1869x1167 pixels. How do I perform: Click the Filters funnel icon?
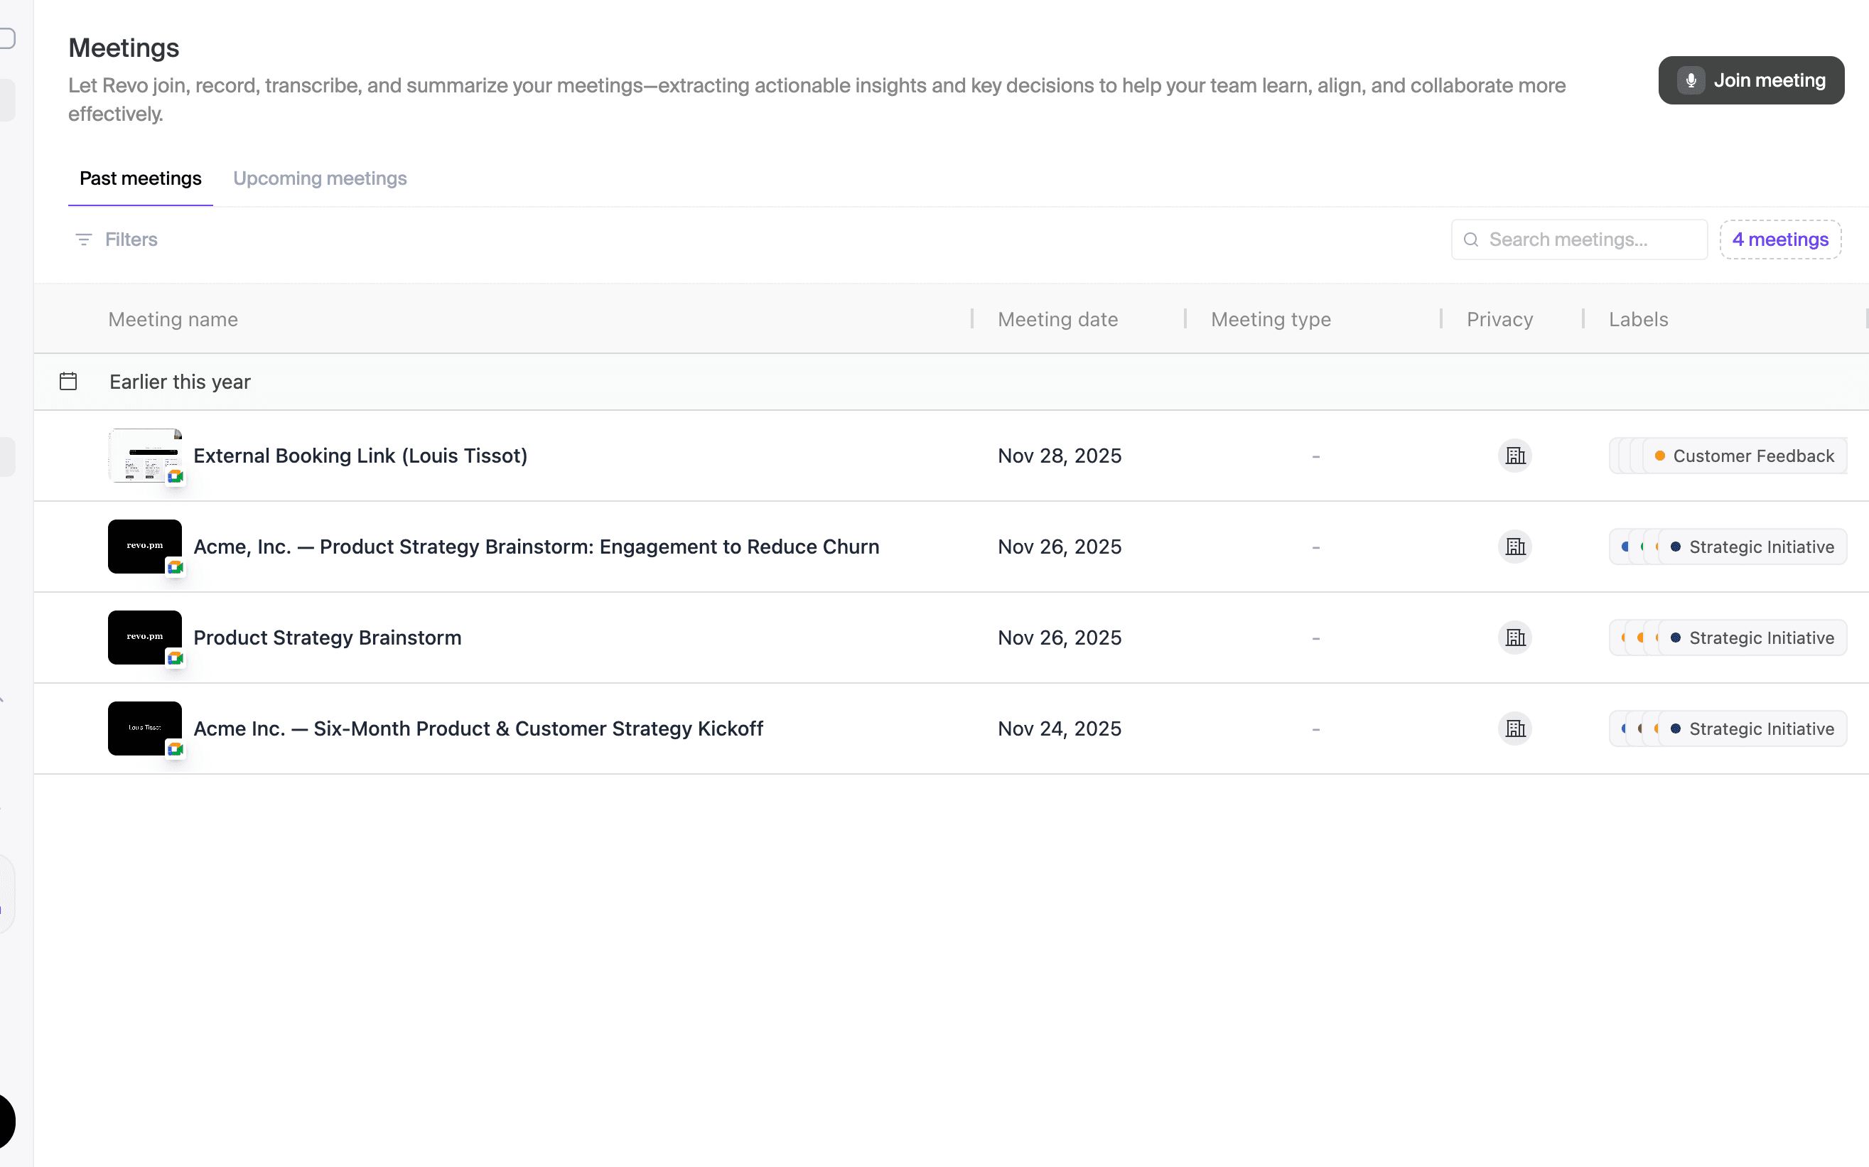pyautogui.click(x=83, y=240)
